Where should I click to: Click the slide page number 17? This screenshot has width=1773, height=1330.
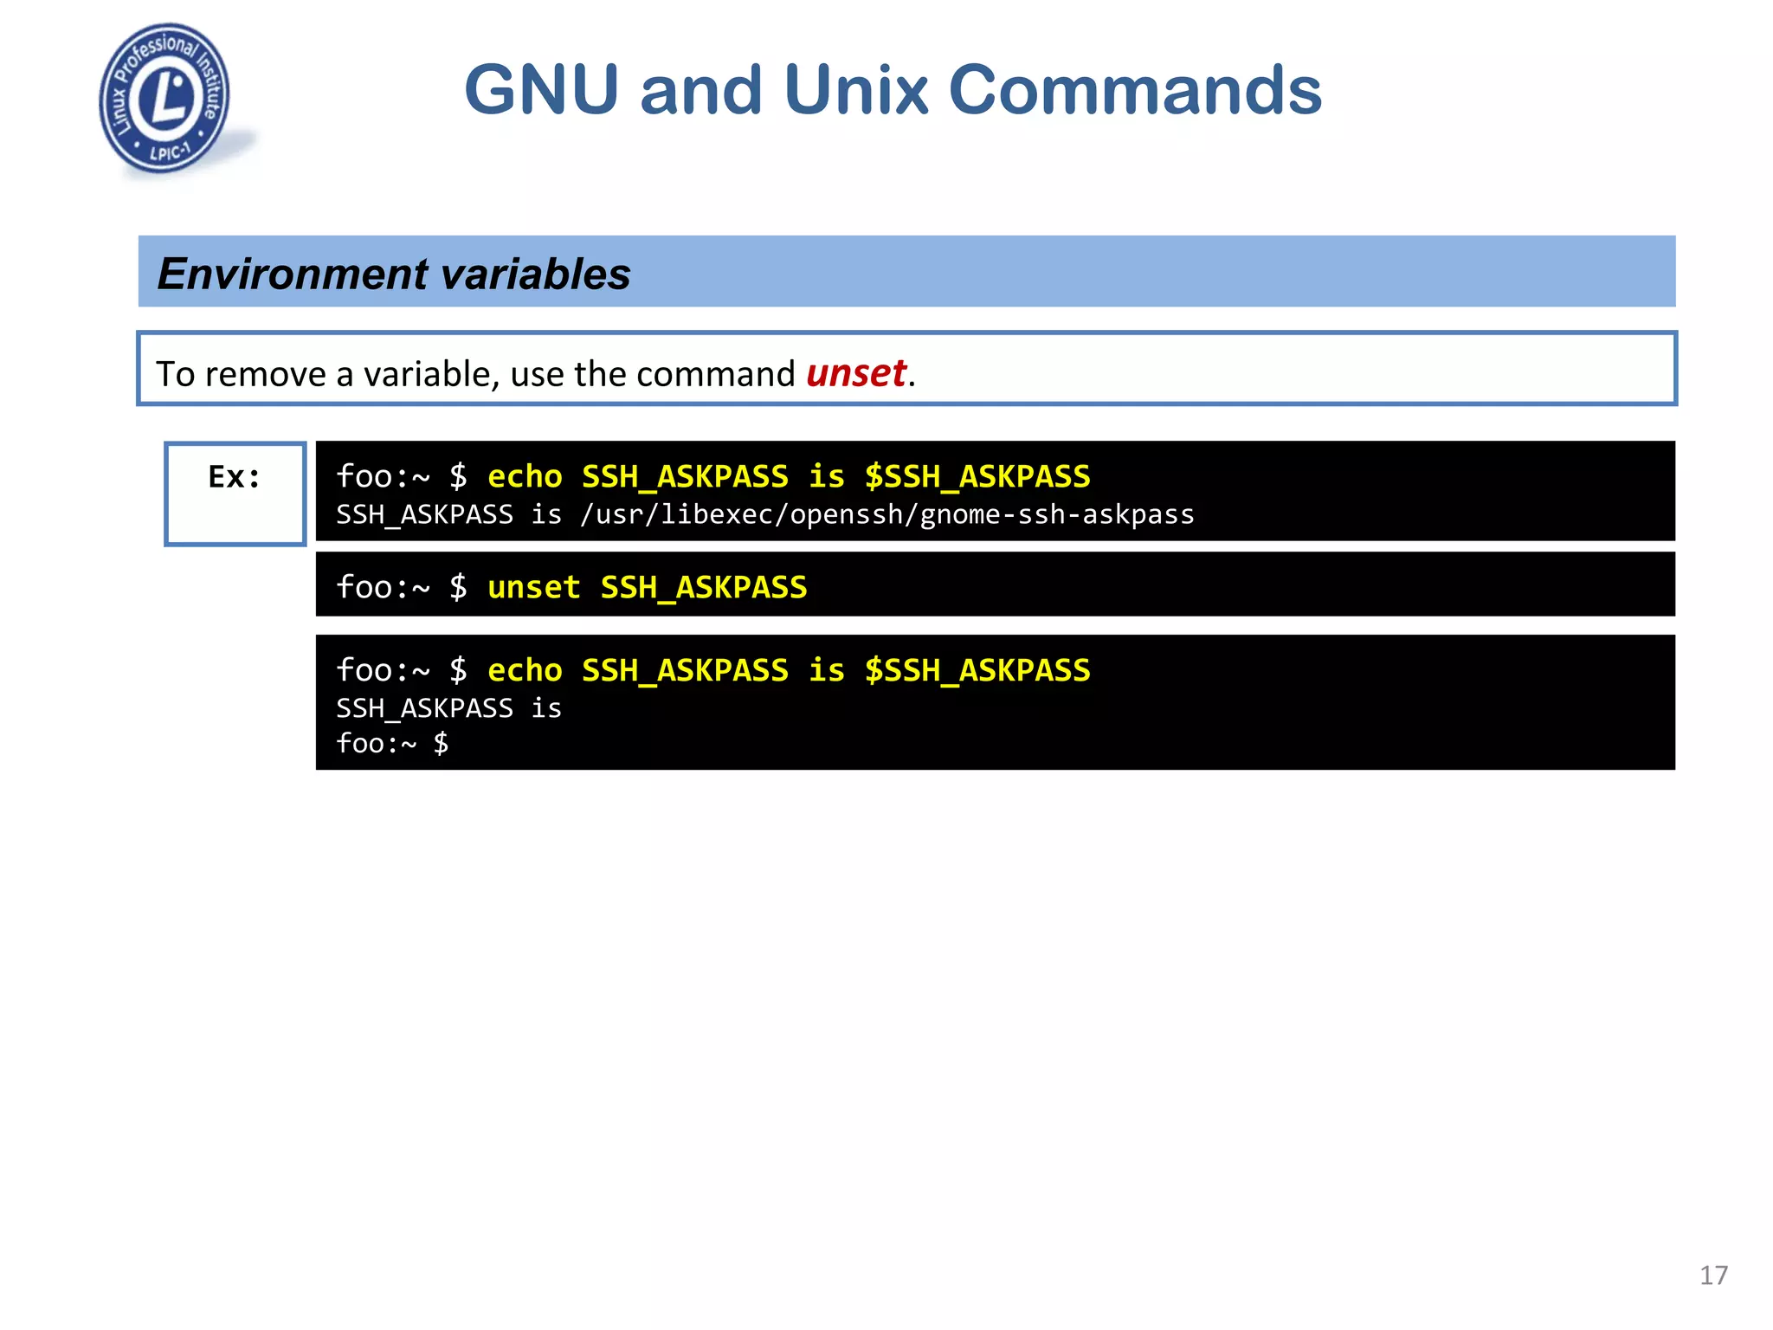click(x=1713, y=1275)
